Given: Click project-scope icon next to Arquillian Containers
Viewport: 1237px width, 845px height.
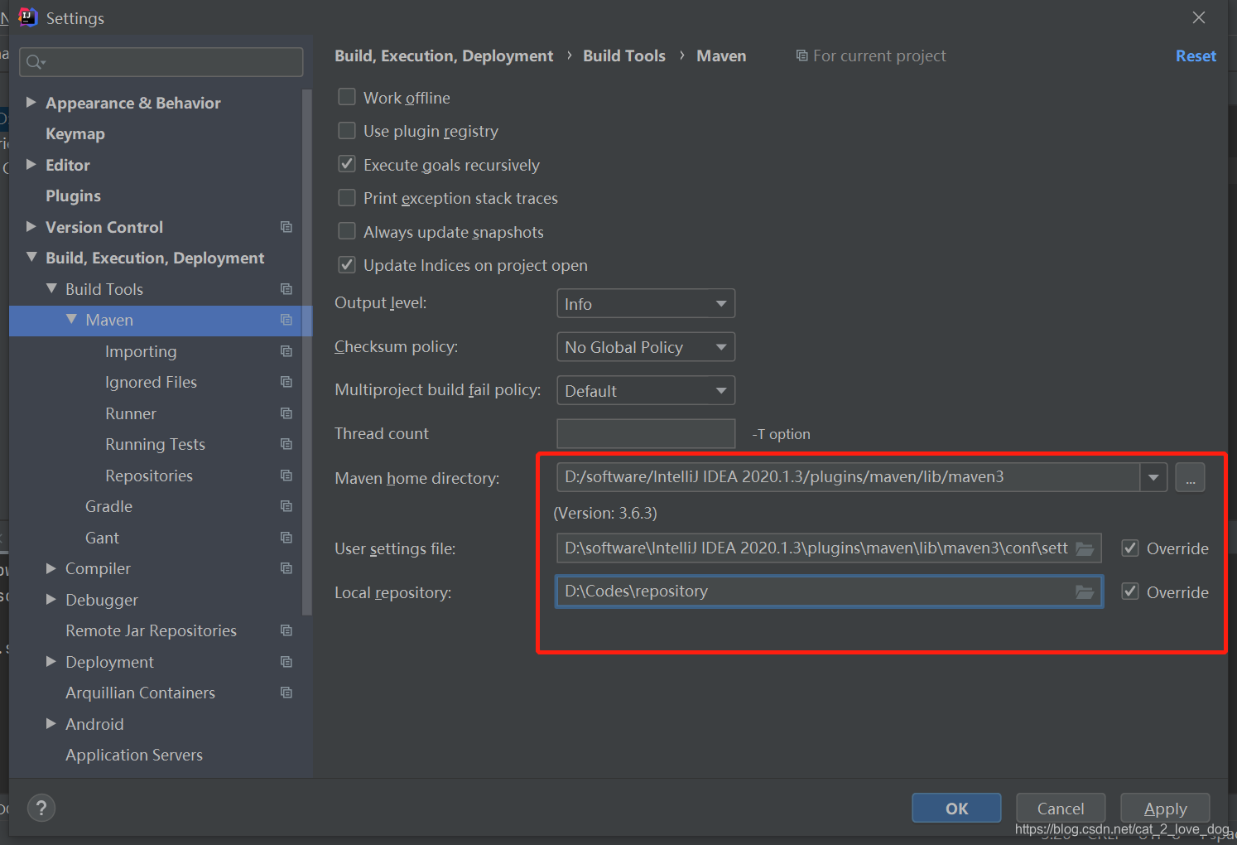Looking at the screenshot, I should click(x=286, y=693).
